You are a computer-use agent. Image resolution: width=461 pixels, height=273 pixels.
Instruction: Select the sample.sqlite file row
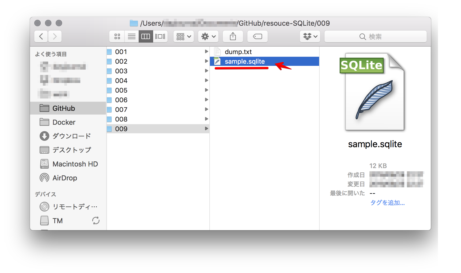pyautogui.click(x=264, y=61)
